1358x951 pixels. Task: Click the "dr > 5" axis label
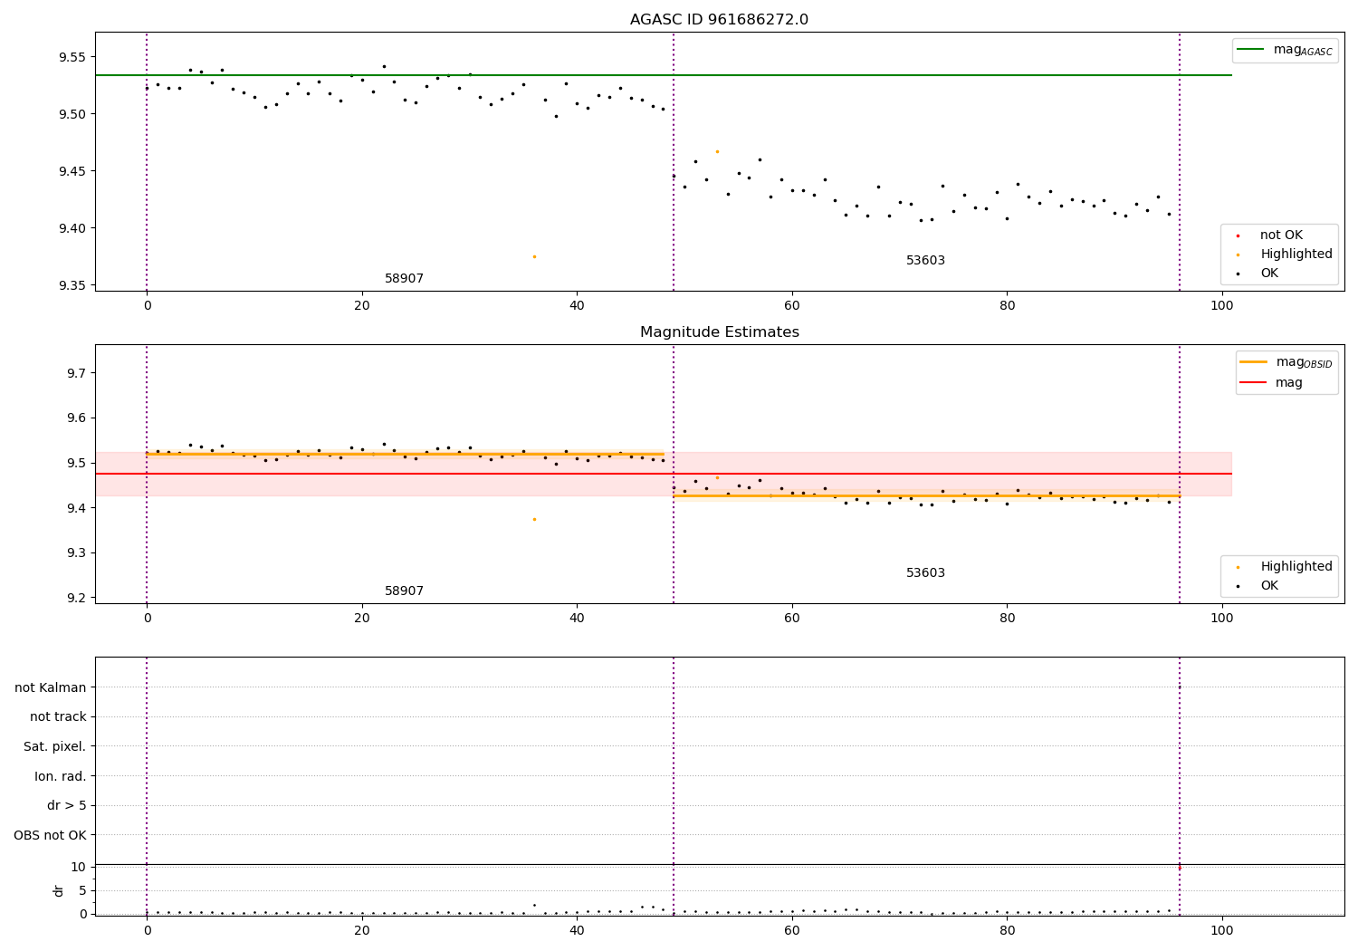[67, 805]
